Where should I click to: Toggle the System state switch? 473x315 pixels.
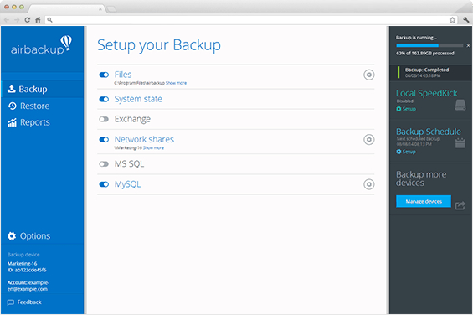pyautogui.click(x=104, y=99)
